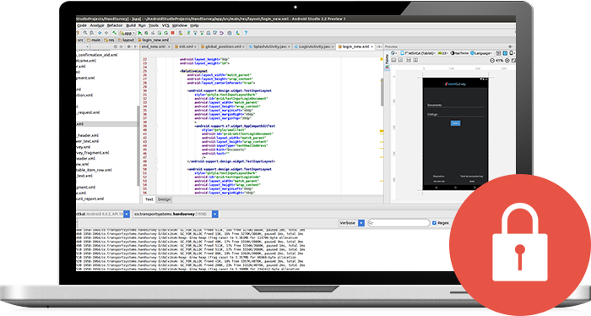Click the red Stop button in toolbar
591x316 pixels.
point(172,33)
